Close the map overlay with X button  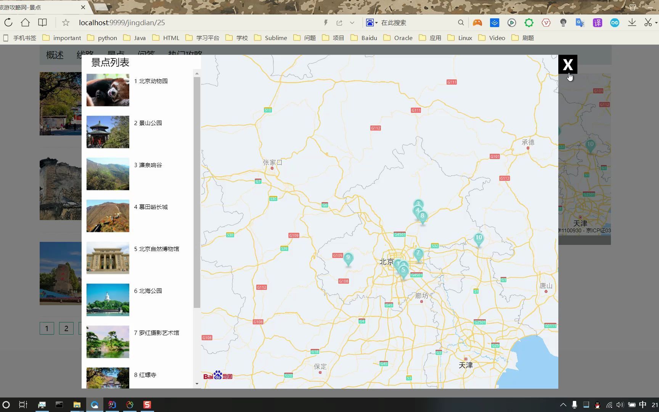[x=567, y=64]
